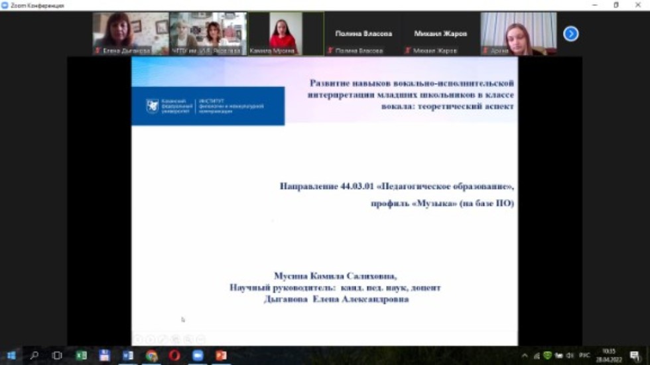The height and width of the screenshot is (365, 650).
Task: Click 'Направление 44.03.01' line on slide
Action: (x=397, y=186)
